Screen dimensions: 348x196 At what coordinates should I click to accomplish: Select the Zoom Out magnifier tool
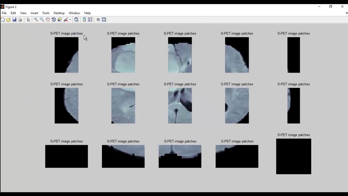[42, 20]
